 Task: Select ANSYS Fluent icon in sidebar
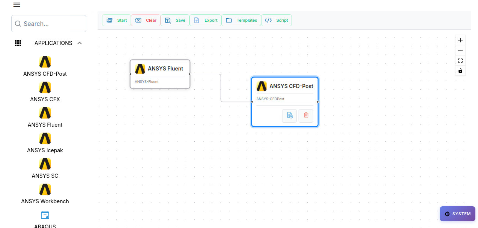pos(45,113)
